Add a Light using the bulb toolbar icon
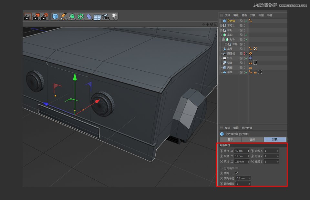Image resolution: width=310 pixels, height=200 pixels. pos(114,16)
